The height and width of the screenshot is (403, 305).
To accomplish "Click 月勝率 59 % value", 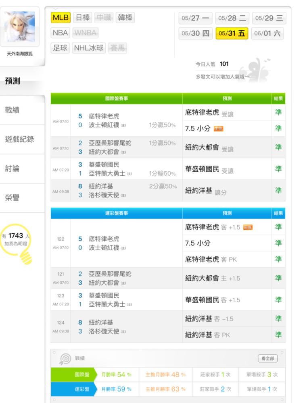I will [x=116, y=389].
